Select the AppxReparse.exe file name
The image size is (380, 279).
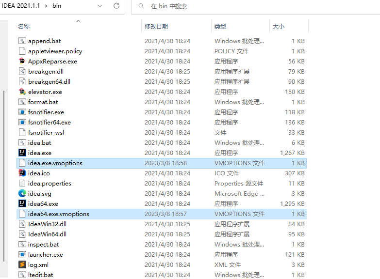pos(52,62)
